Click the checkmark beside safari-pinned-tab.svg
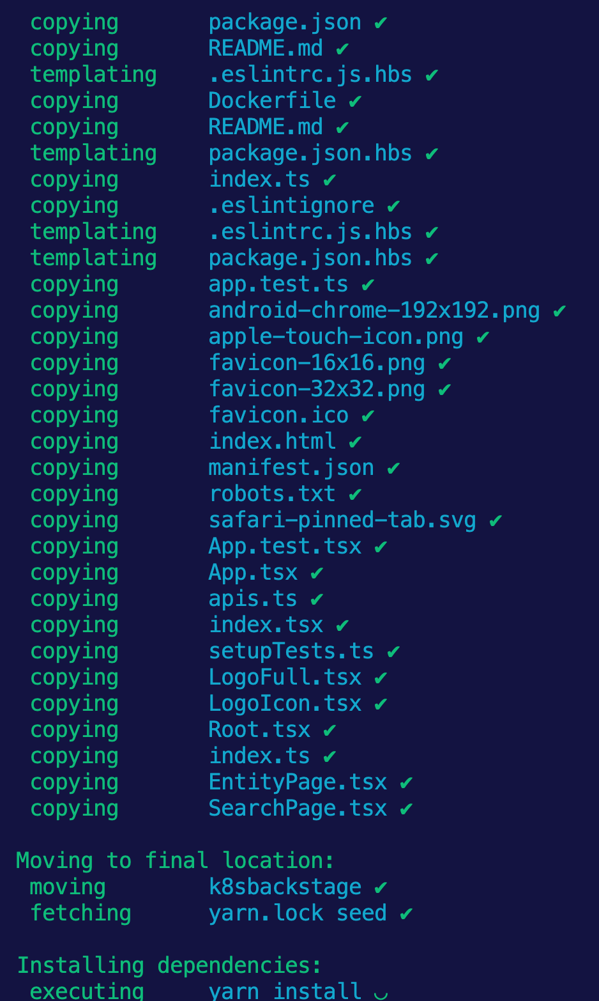Viewport: 599px width, 1001px height. (496, 521)
